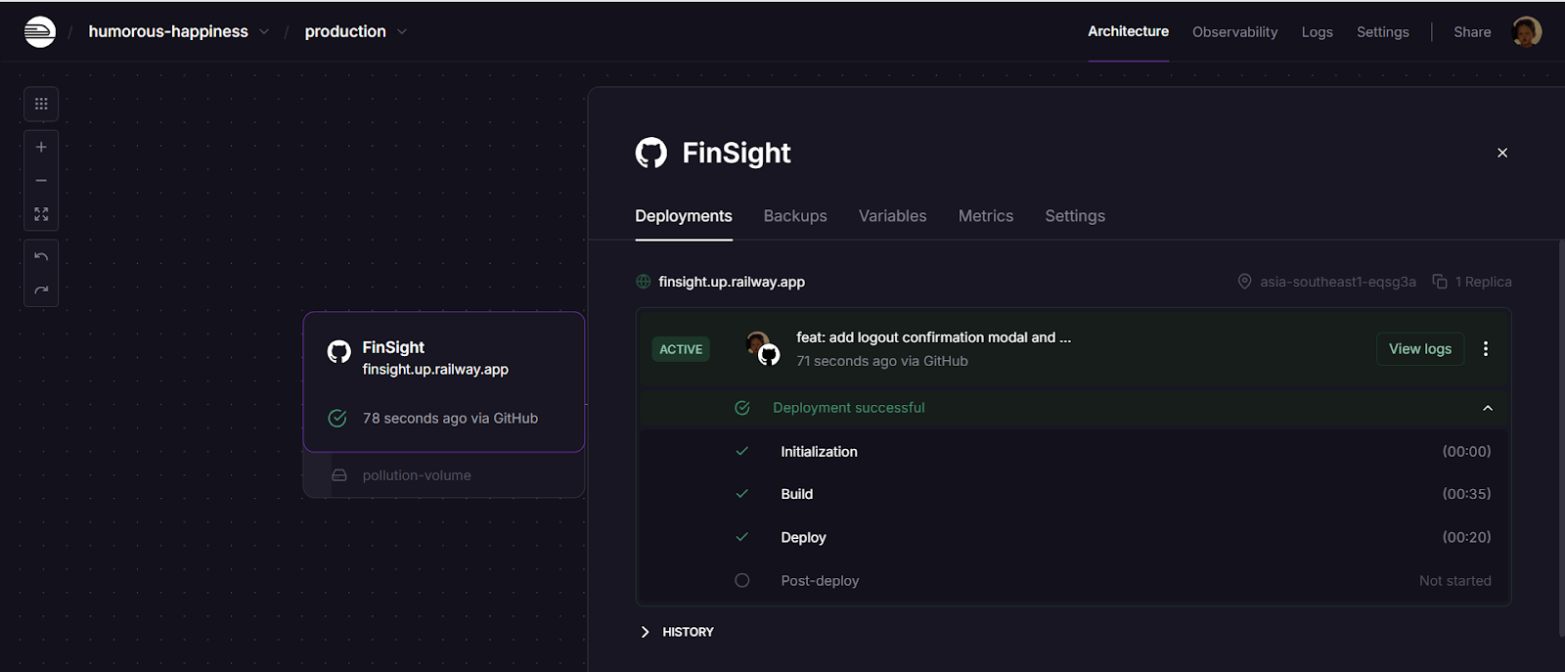This screenshot has height=672, width=1565.
Task: Click the 1 Replica label
Action: [x=1483, y=282]
